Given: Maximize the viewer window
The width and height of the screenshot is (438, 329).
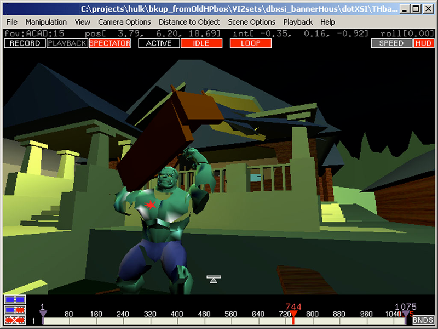Looking at the screenshot, I should click(416, 9).
